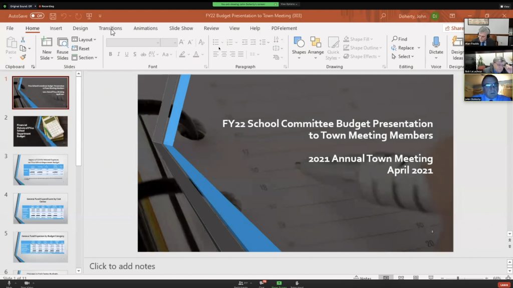Screen dimensions: 513x288
Task: Leave the Zoom meeting
Action: click(504, 284)
